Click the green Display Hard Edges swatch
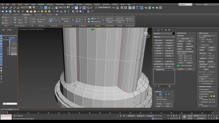Screen dimensions: 219x123 tap(178, 66)
